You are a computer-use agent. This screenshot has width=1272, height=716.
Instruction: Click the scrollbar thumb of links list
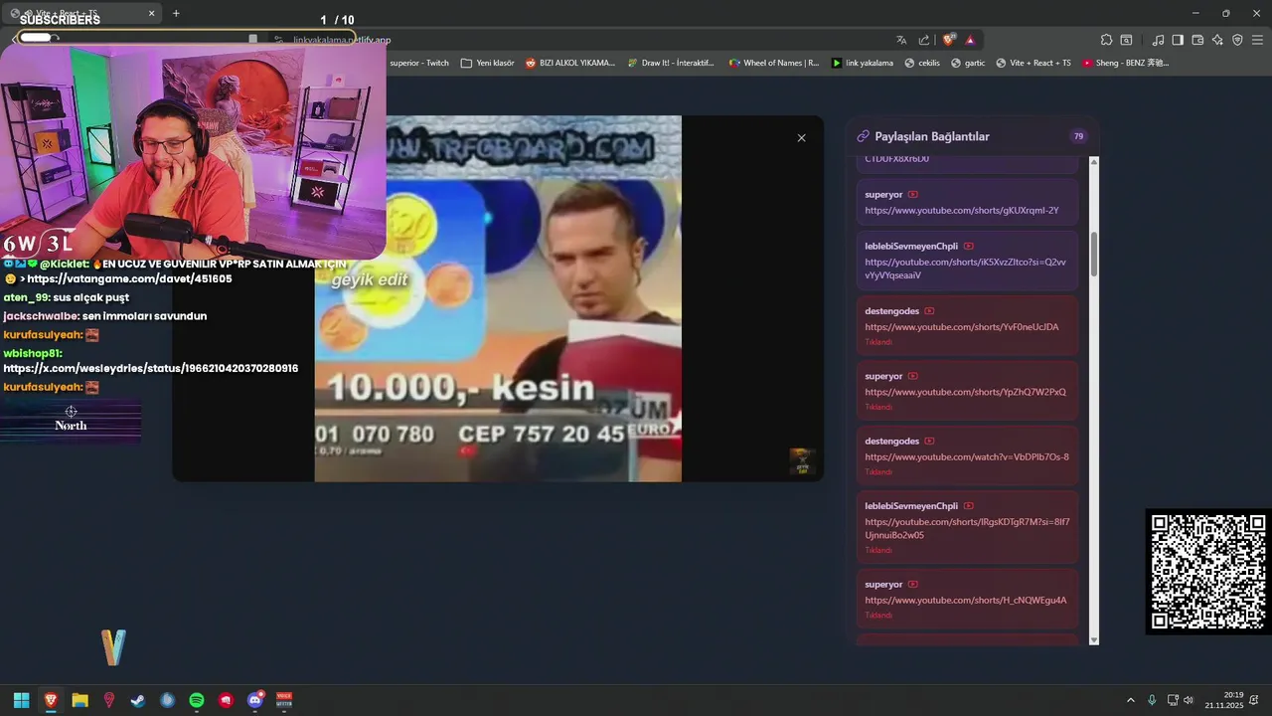coord(1094,255)
